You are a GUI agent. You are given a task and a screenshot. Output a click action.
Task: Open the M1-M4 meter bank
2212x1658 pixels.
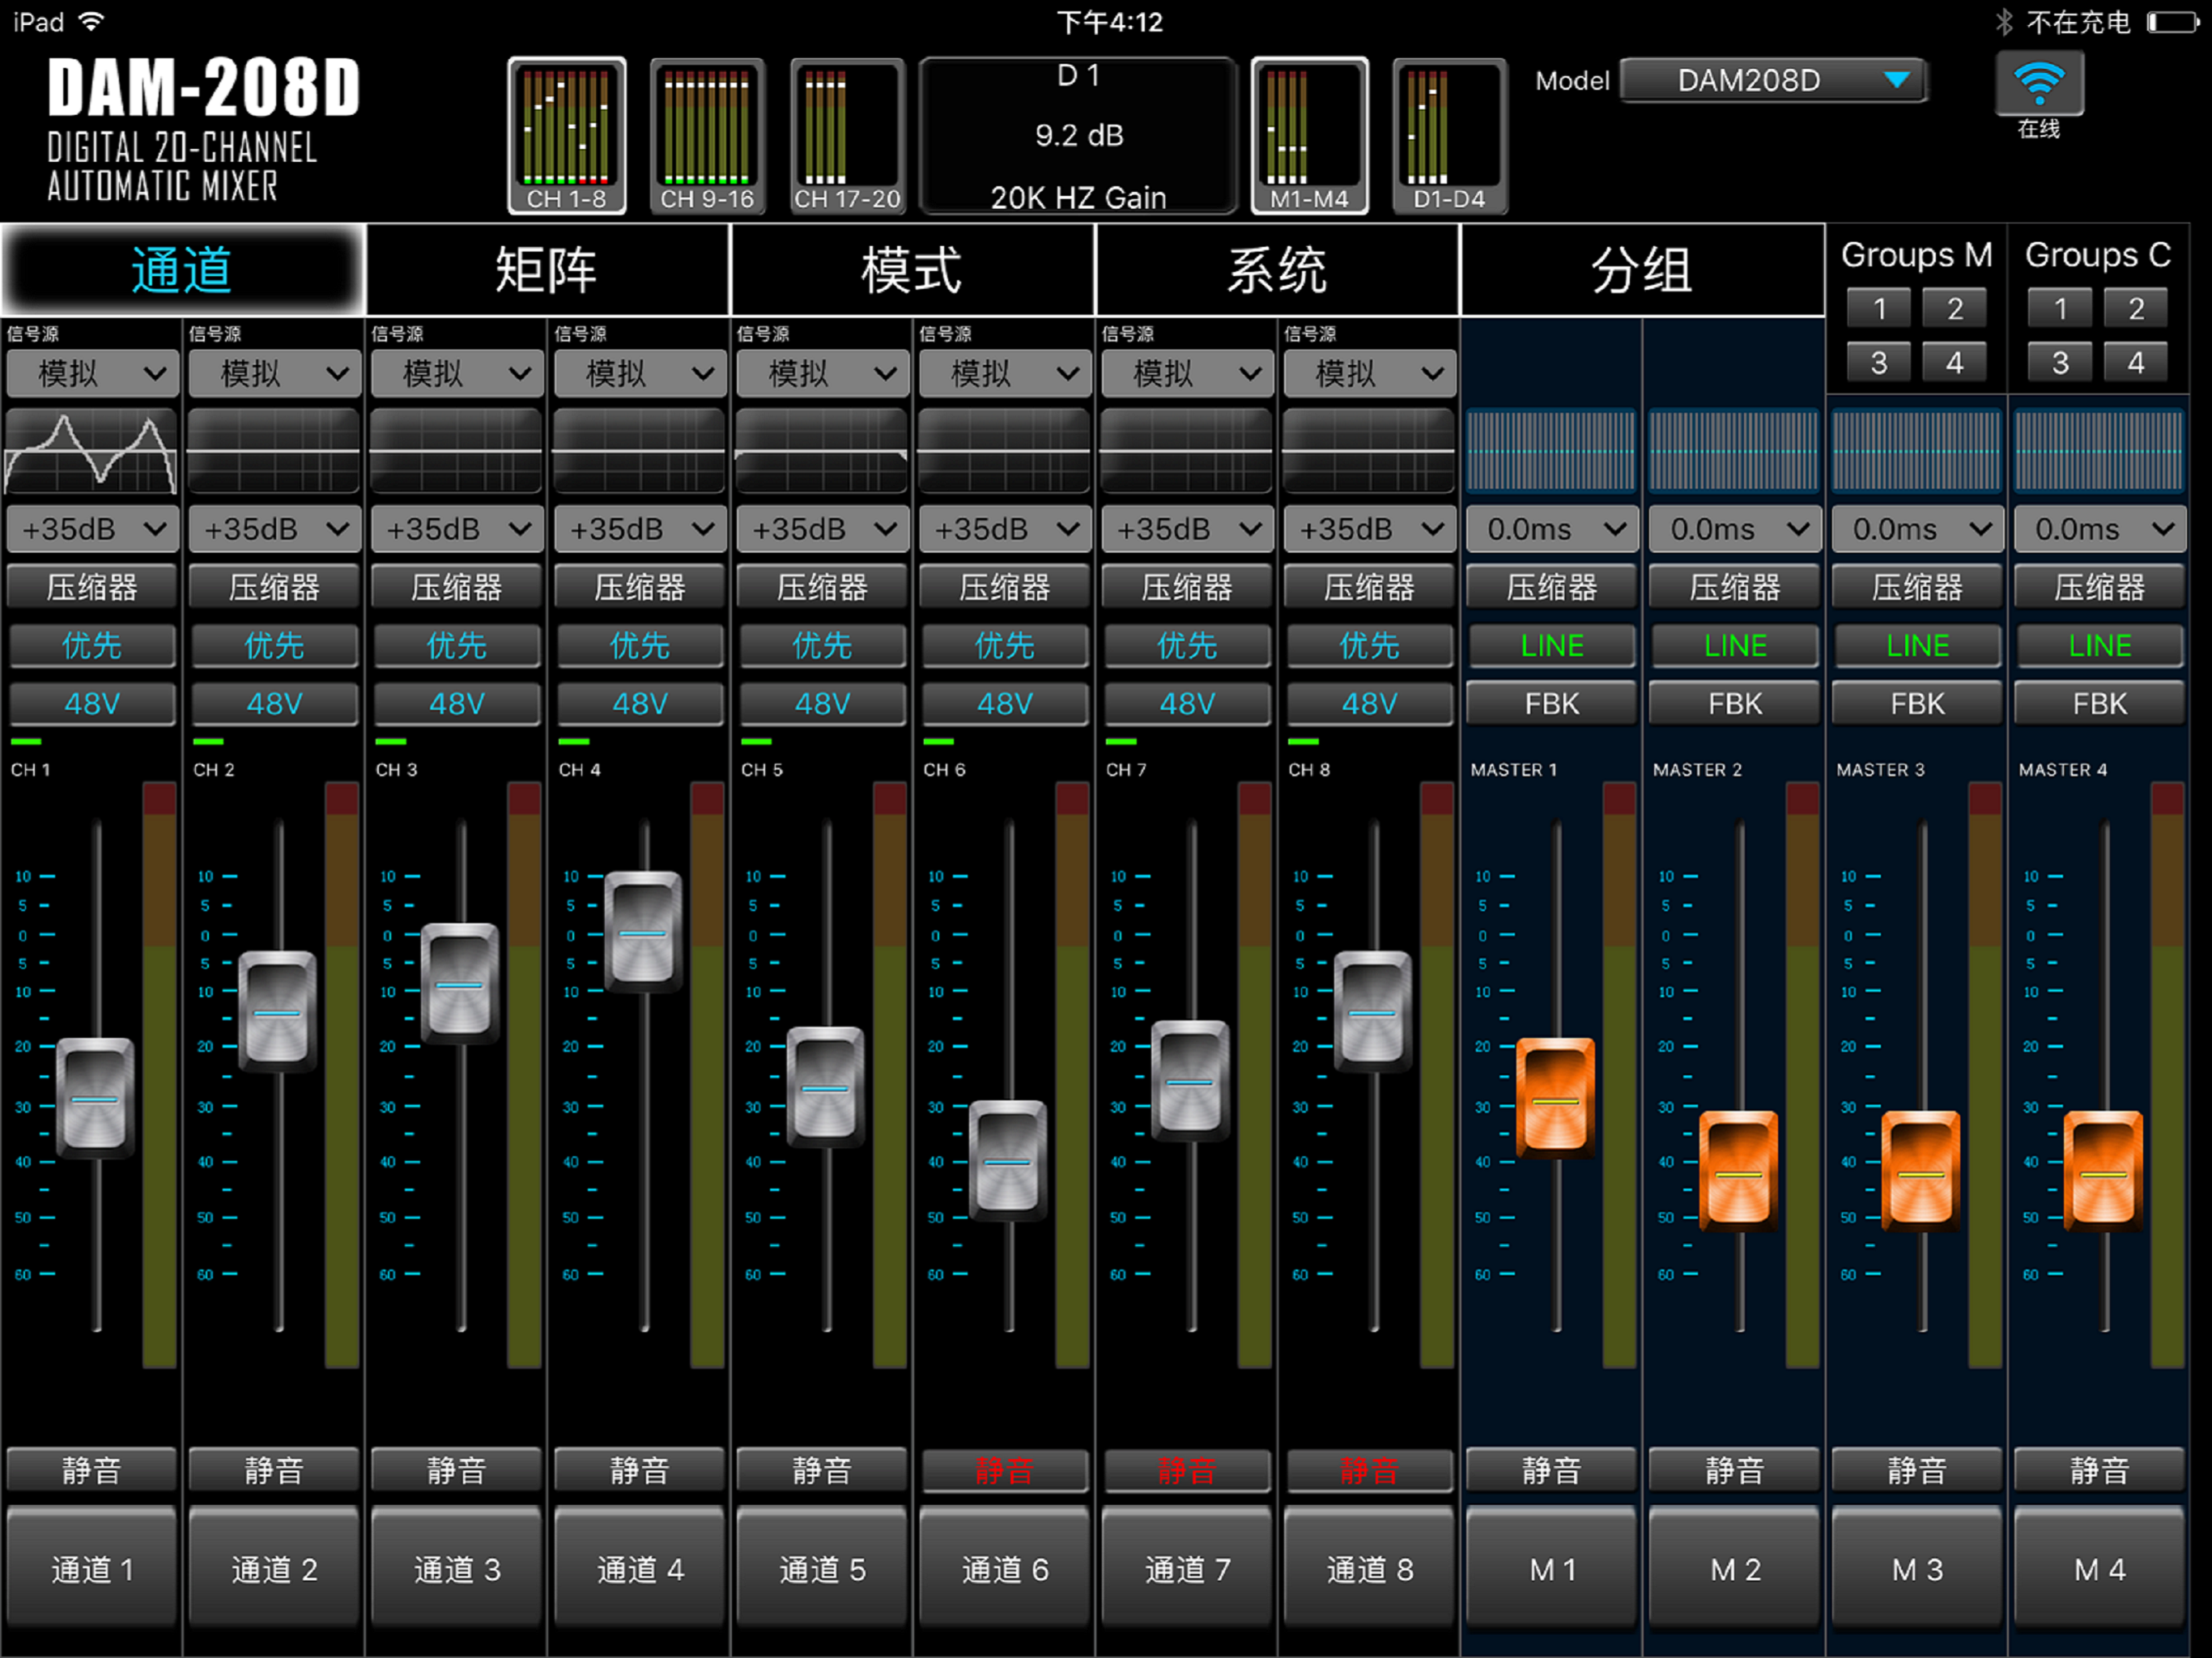click(1309, 136)
